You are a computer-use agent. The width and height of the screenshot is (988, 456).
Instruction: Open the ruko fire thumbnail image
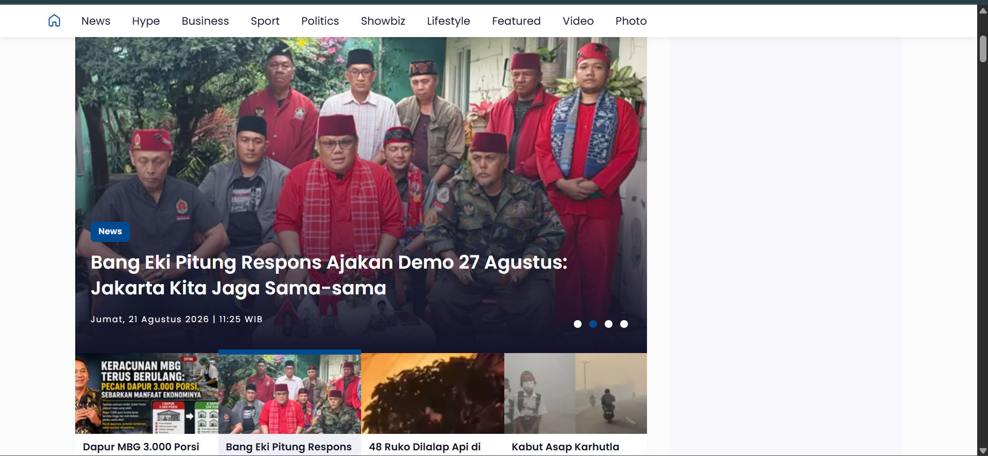click(x=433, y=393)
